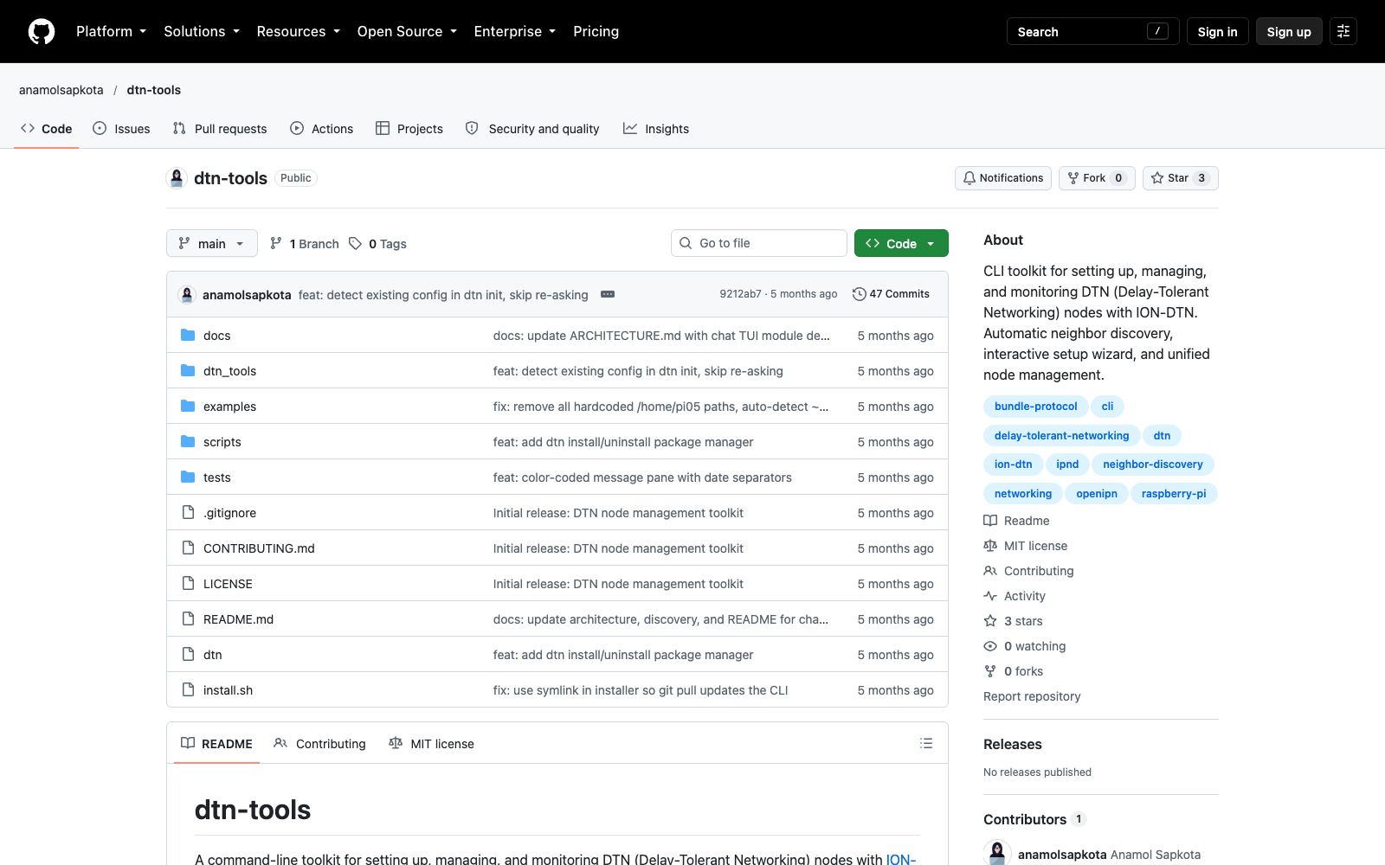Click the bundle-protocol topic tag
This screenshot has height=865, width=1385.
1035,406
